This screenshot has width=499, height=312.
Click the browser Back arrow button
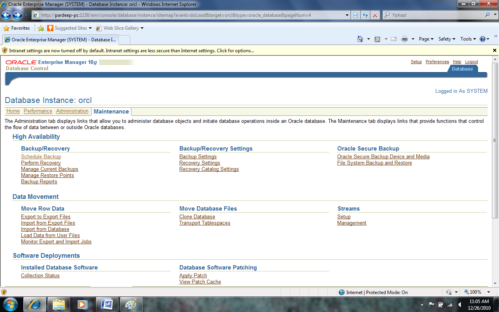(x=6, y=15)
